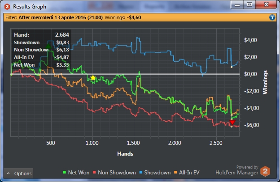Click the 'Powered by' text
The width and height of the screenshot is (280, 182).
[247, 167]
